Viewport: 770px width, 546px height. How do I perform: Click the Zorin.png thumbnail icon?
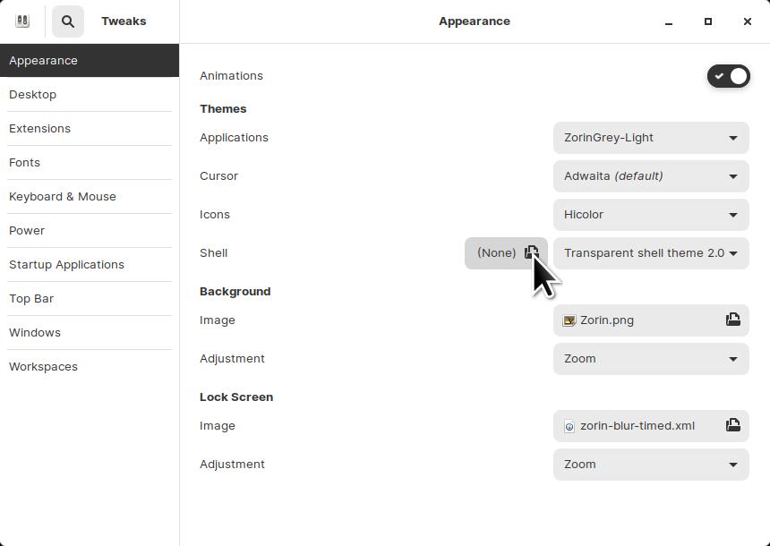pyautogui.click(x=569, y=320)
